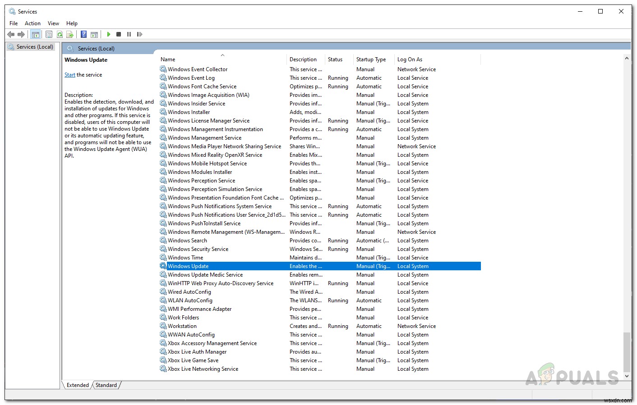This screenshot has height=405, width=637.
Task: Click the Back arrow in the toolbar
Action: point(11,34)
